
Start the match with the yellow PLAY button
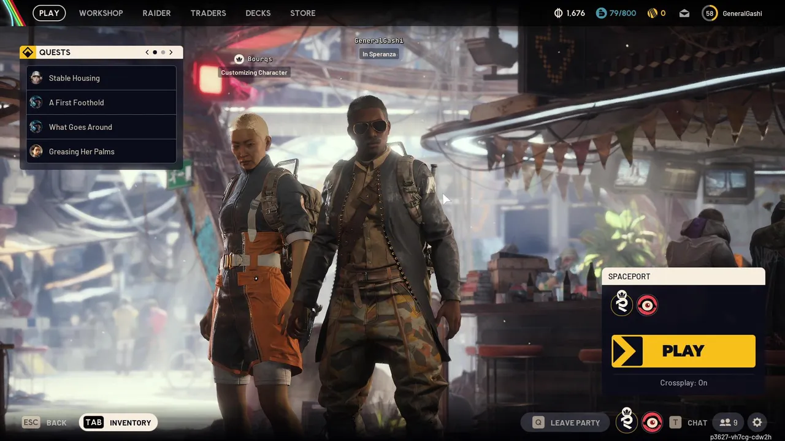pyautogui.click(x=683, y=351)
